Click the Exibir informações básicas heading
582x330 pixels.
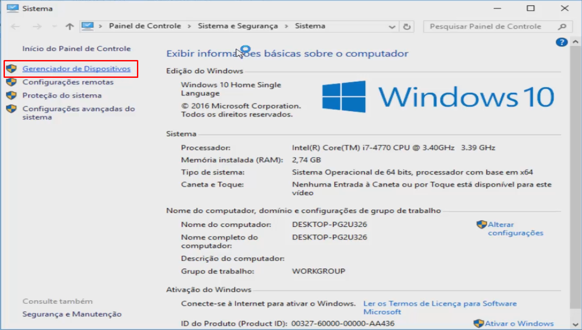[x=287, y=54]
